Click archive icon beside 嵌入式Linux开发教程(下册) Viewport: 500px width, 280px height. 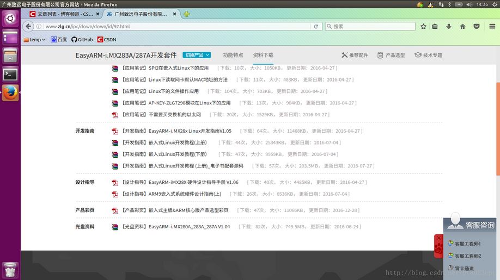pos(115,154)
